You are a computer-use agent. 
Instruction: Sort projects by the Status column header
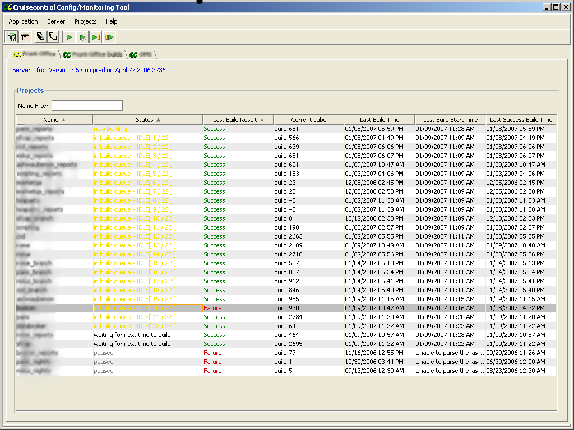pos(147,120)
